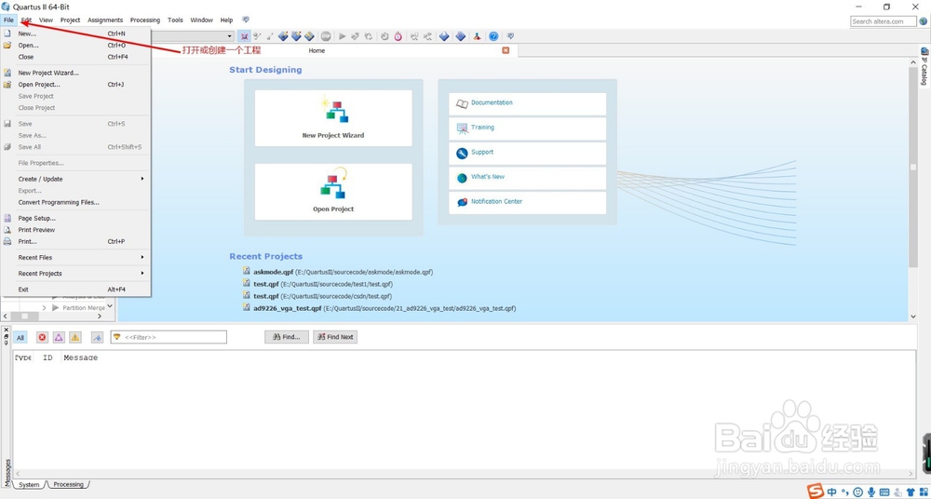The image size is (931, 499).
Task: Click the Find... button in Messages
Action: [287, 337]
